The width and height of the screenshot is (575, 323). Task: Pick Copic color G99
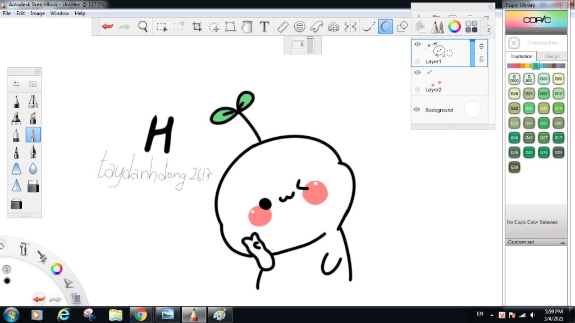click(514, 167)
